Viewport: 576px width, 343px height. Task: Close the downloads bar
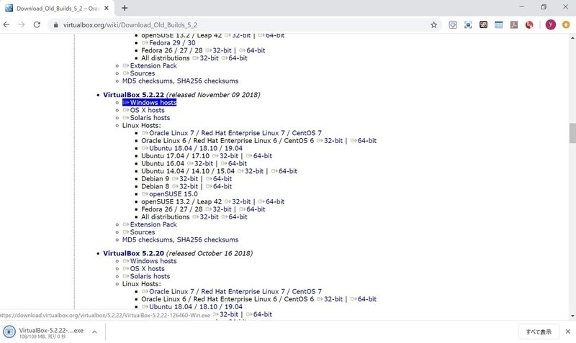(x=567, y=331)
